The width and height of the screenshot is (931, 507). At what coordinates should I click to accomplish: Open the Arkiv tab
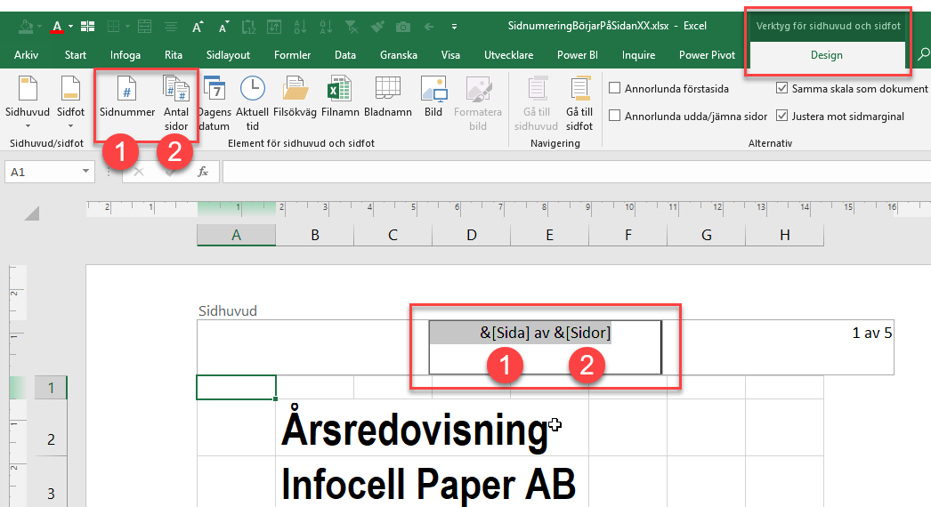(26, 54)
